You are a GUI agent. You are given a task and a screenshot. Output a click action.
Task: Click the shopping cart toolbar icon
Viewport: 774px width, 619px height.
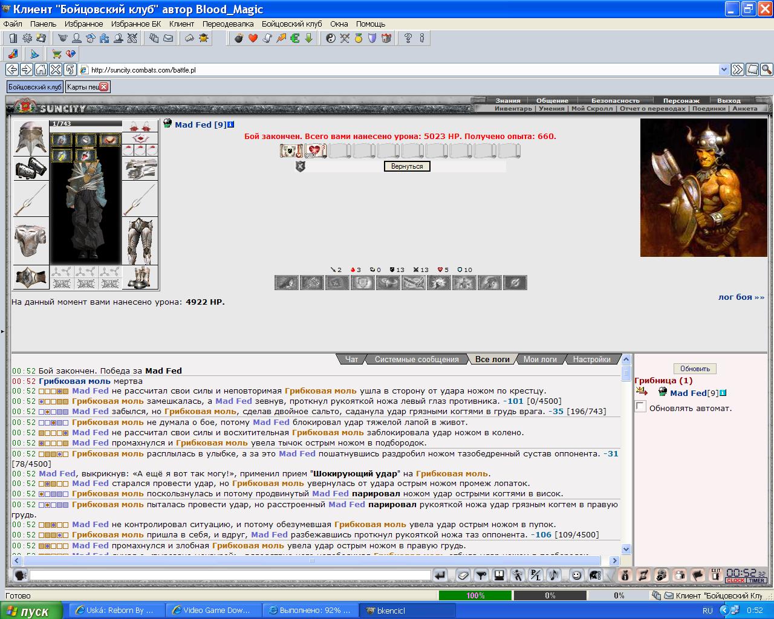56,54
